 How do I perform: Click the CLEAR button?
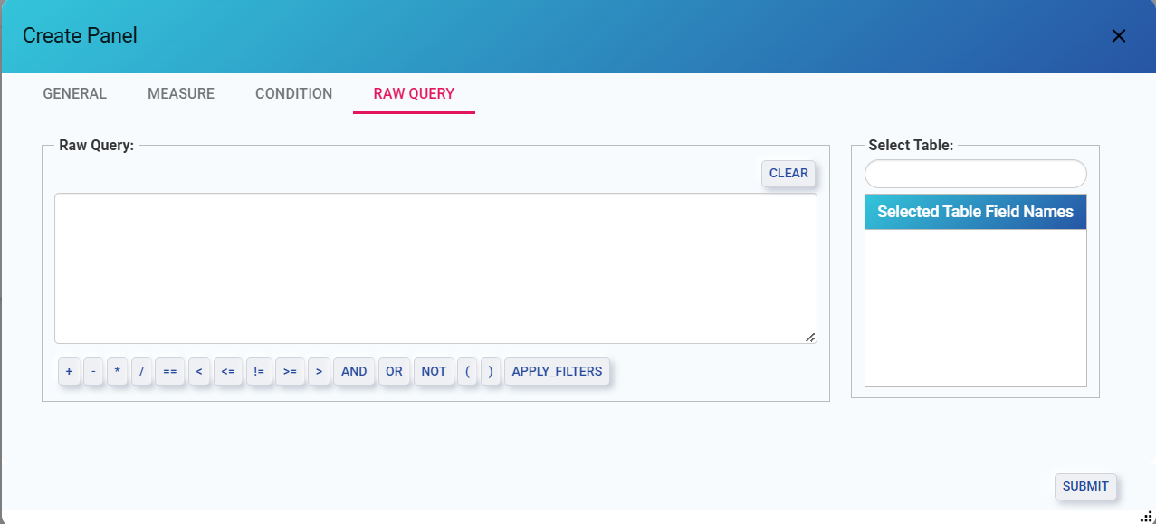coord(788,174)
